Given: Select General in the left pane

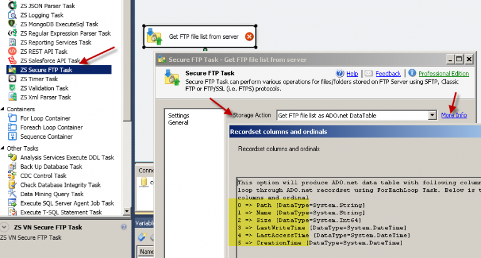Looking at the screenshot, I should pyautogui.click(x=178, y=123).
